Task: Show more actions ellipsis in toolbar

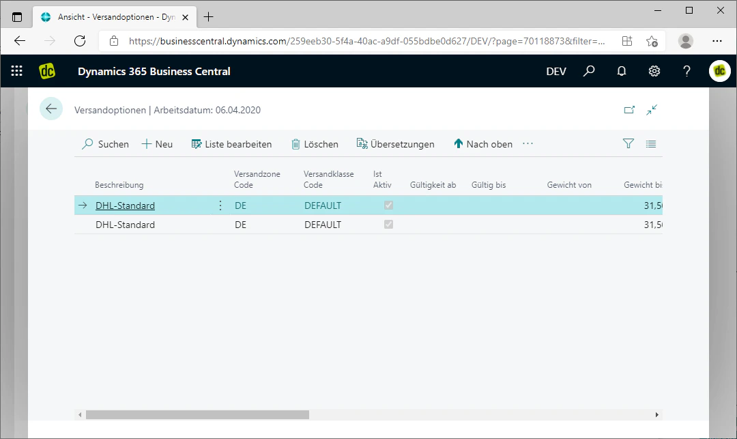Action: [528, 144]
